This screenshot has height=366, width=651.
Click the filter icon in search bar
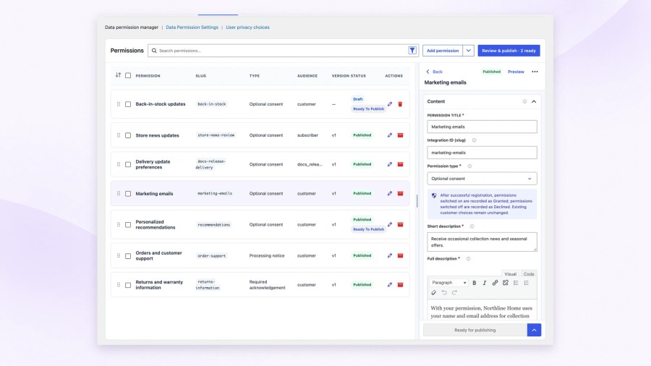412,51
